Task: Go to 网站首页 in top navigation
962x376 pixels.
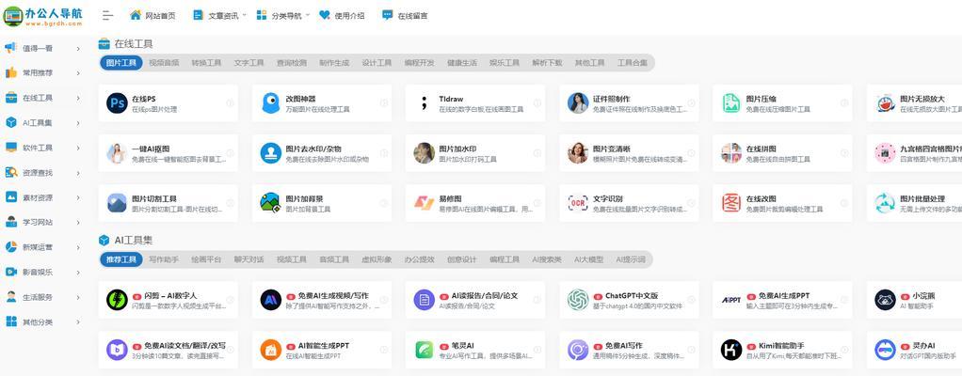Action: pyautogui.click(x=152, y=16)
